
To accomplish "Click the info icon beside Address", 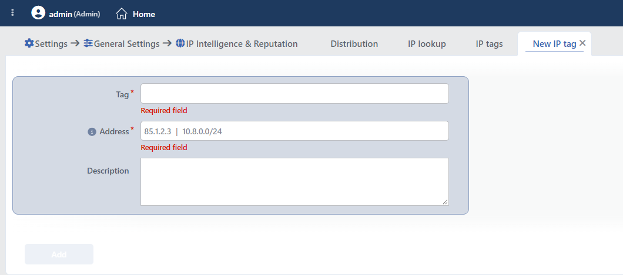I will 92,132.
